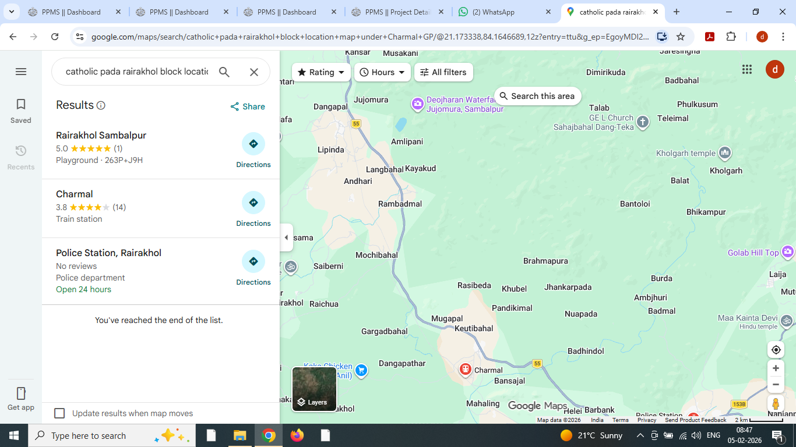Zoom in on the map
The width and height of the screenshot is (796, 447).
tap(776, 368)
